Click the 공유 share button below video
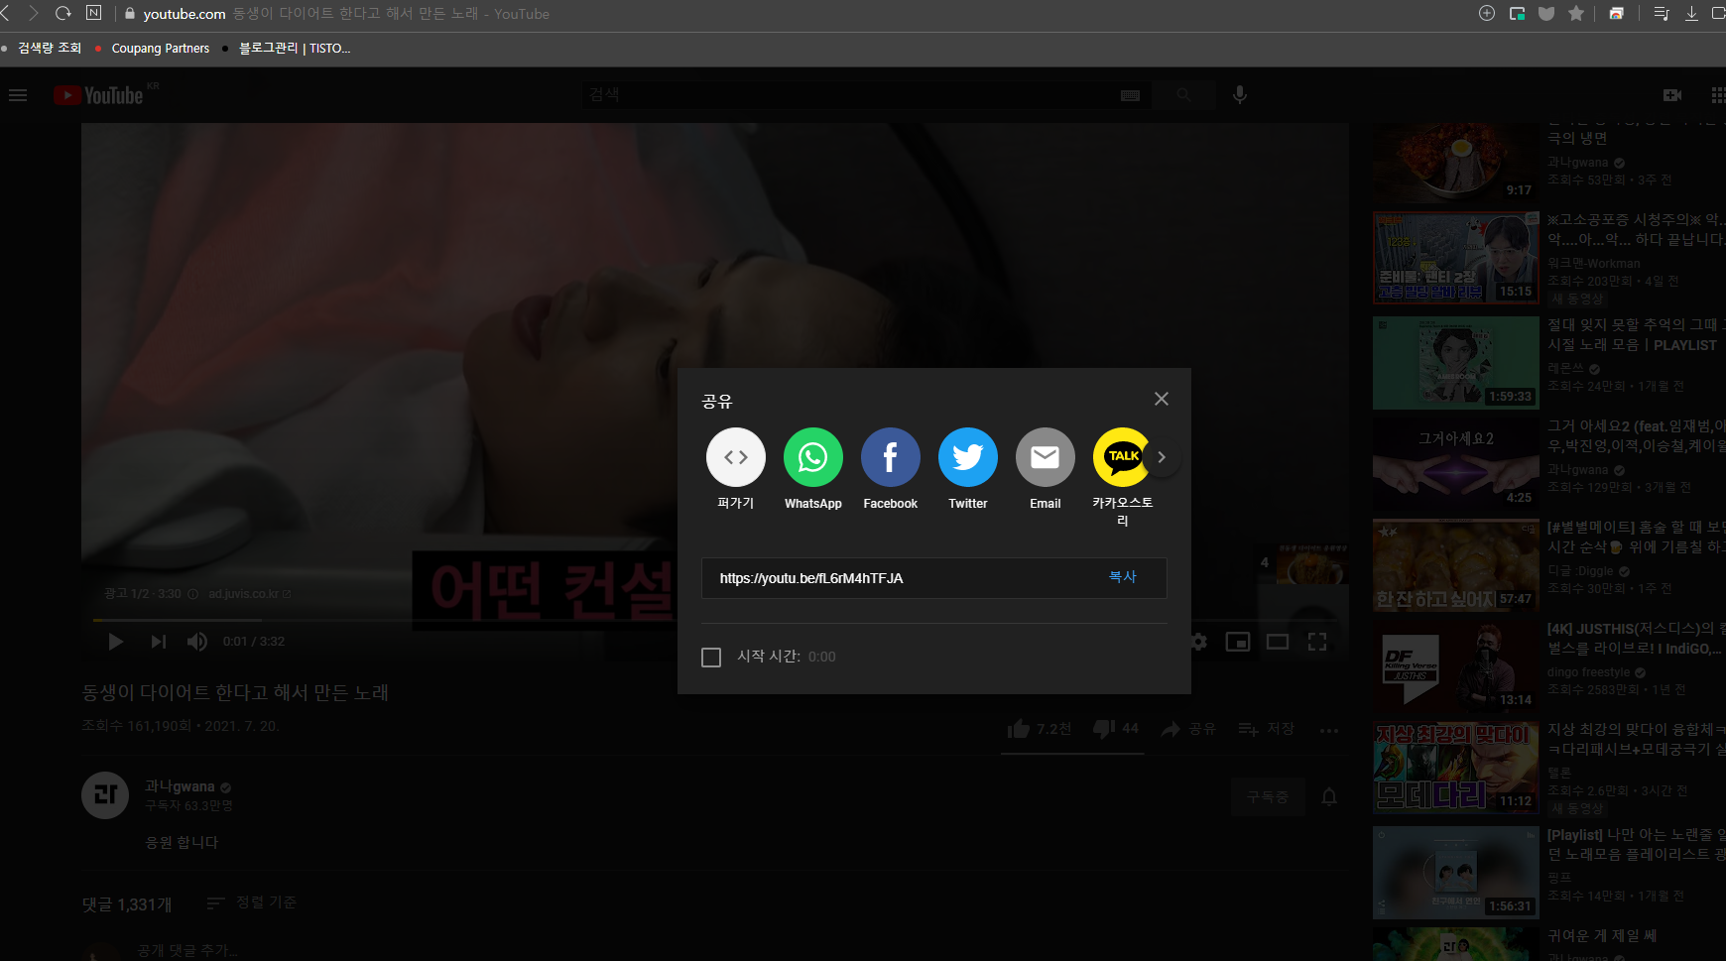Image resolution: width=1726 pixels, height=961 pixels. click(1188, 729)
